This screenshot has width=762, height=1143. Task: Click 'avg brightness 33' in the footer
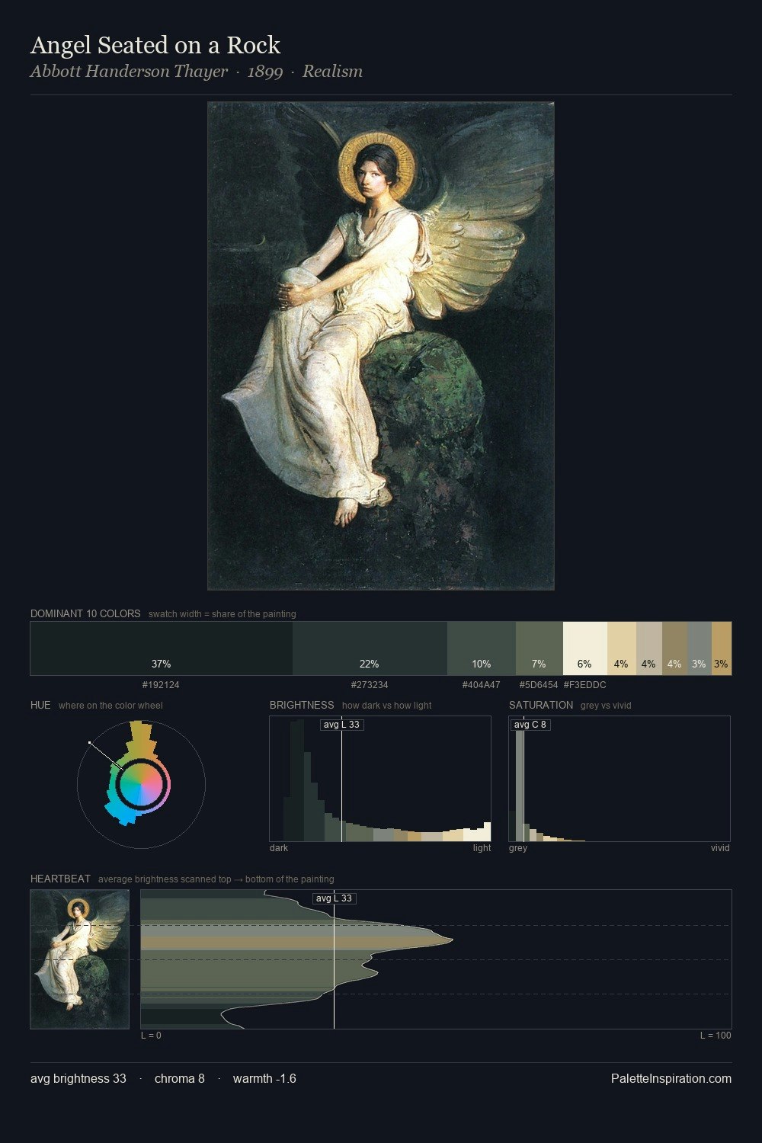tap(78, 1079)
